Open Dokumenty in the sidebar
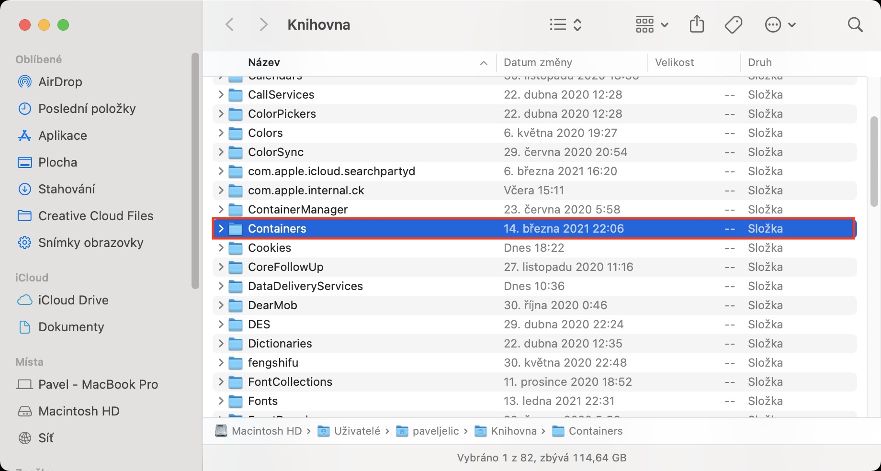881x471 pixels. [61, 327]
